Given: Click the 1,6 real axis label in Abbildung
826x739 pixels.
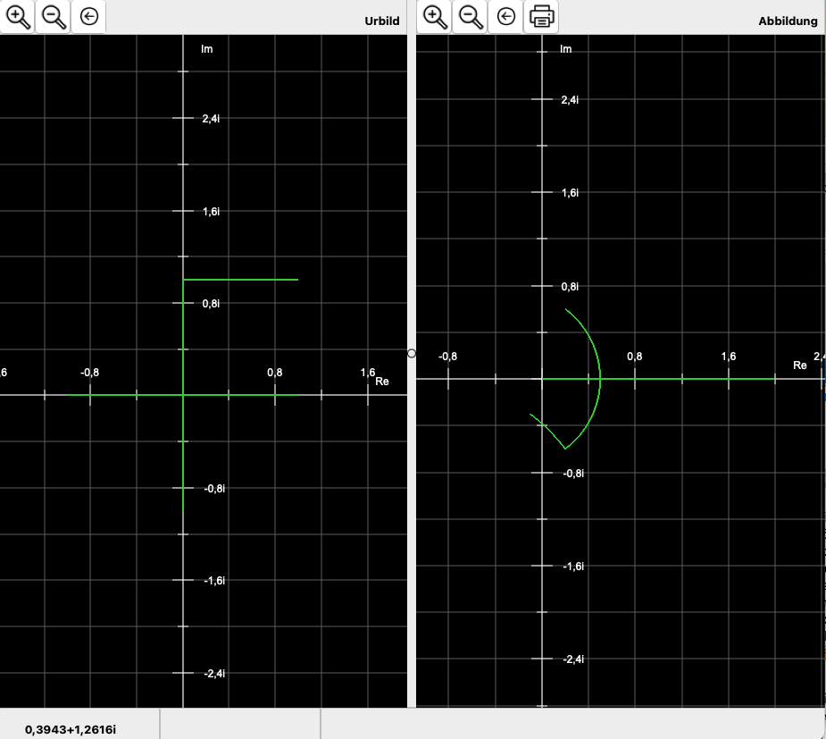Looking at the screenshot, I should click(728, 357).
